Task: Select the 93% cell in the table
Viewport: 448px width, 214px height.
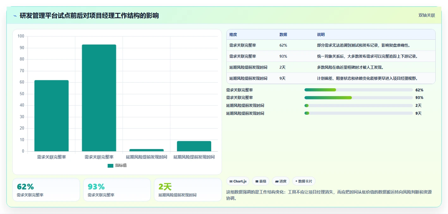Action: tap(283, 56)
